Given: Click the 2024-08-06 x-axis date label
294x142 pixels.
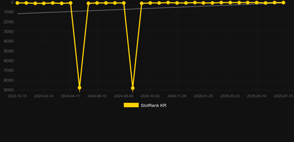Looking at the screenshot, I should [124, 96].
